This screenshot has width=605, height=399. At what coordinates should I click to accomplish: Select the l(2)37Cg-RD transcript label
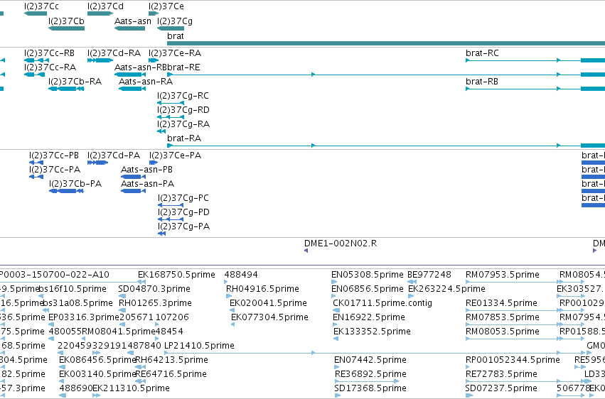(183, 110)
